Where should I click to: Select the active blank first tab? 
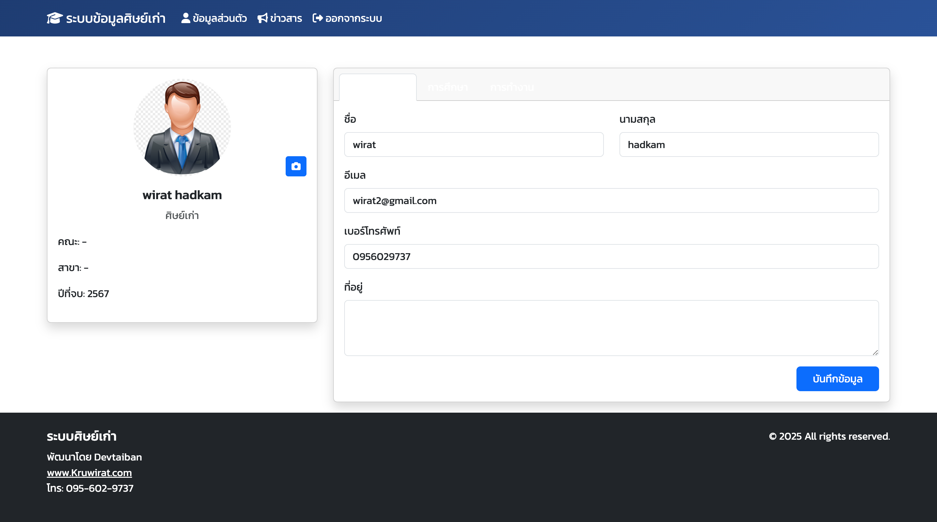coord(377,88)
